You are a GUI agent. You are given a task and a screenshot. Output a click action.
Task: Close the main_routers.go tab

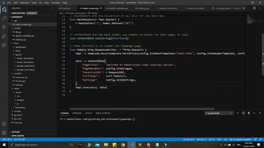(x=101, y=8)
